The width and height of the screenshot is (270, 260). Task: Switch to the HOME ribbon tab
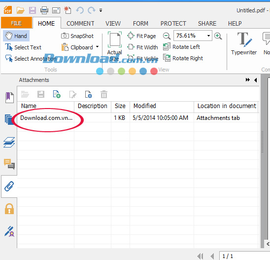pyautogui.click(x=46, y=23)
